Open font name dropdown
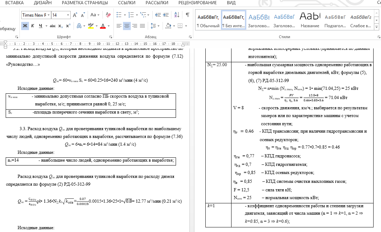 (x=49, y=15)
